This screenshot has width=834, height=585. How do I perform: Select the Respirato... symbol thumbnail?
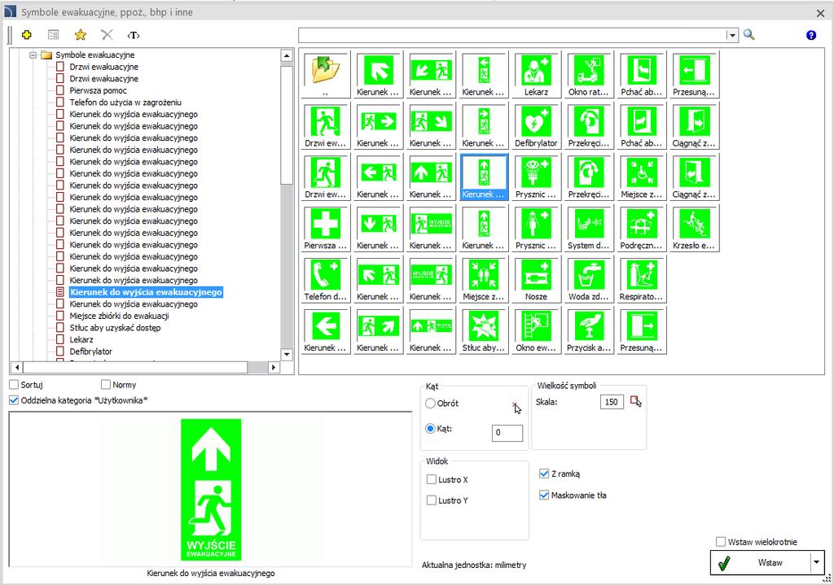tap(642, 280)
